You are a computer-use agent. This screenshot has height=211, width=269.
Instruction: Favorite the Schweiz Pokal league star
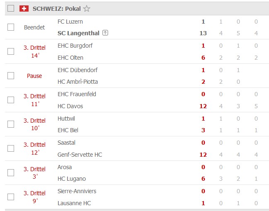87,8
